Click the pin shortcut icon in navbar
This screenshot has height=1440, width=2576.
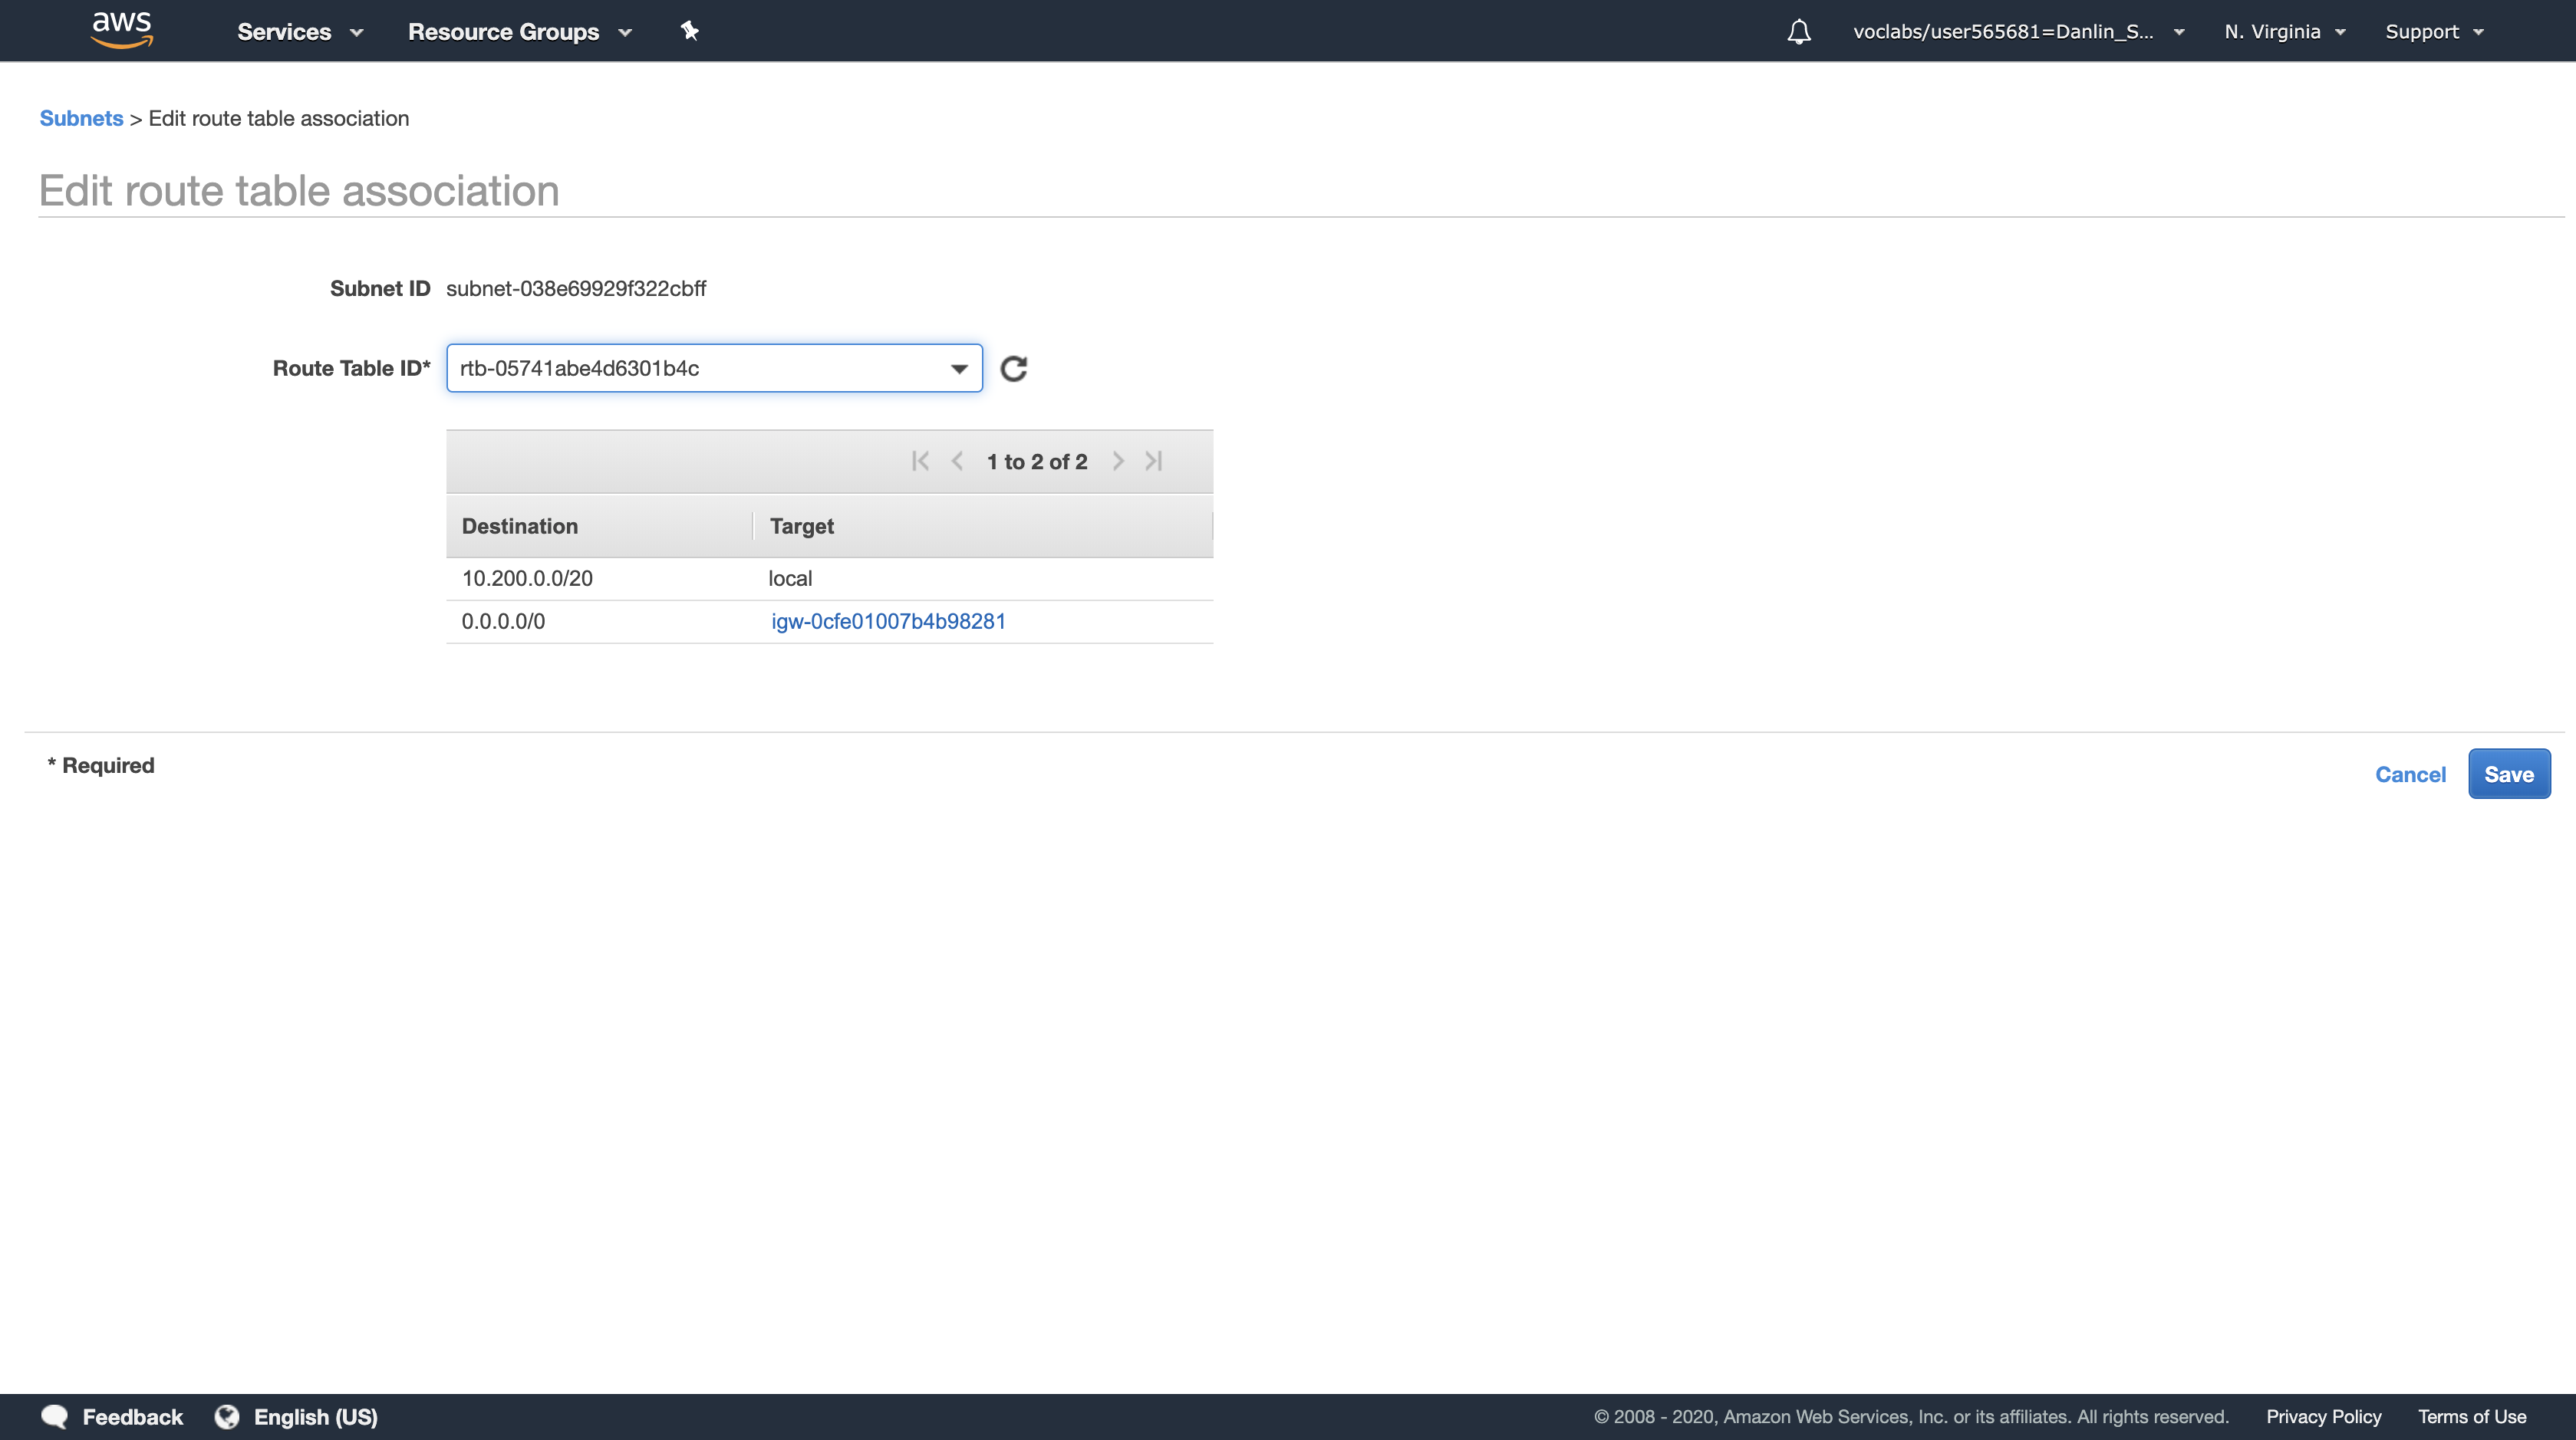click(689, 31)
